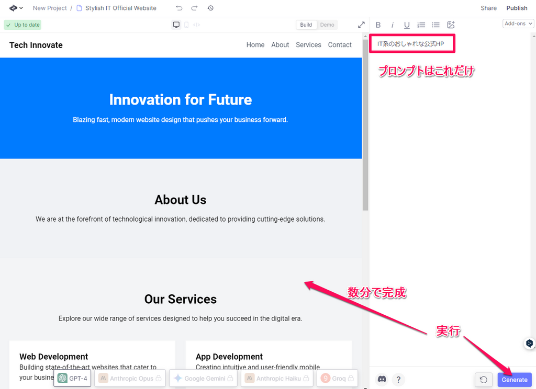This screenshot has width=536, height=389.
Task: Toggle italic formatting
Action: tap(393, 25)
